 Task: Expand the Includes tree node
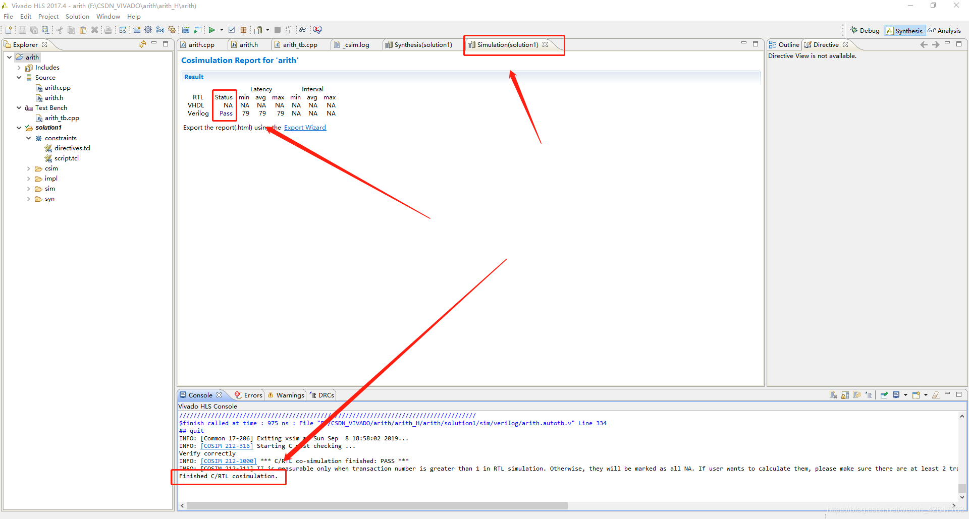click(19, 68)
